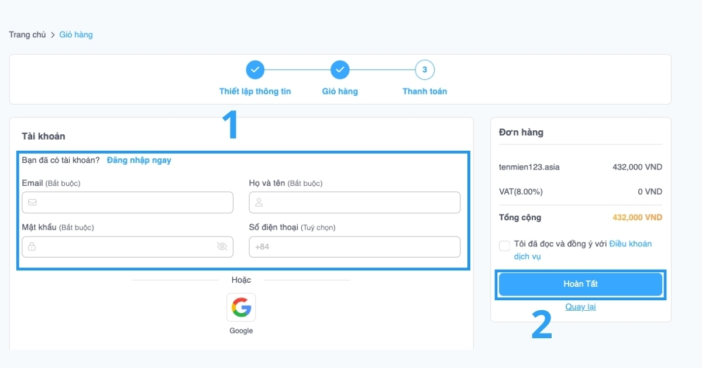Click the envelope icon in the Email field
702x368 pixels.
(33, 202)
